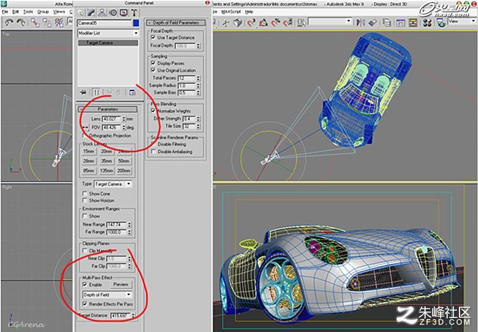This screenshot has width=478, height=332.
Task: Open the View reference coordinate dropdown
Action: (x=461, y=21)
